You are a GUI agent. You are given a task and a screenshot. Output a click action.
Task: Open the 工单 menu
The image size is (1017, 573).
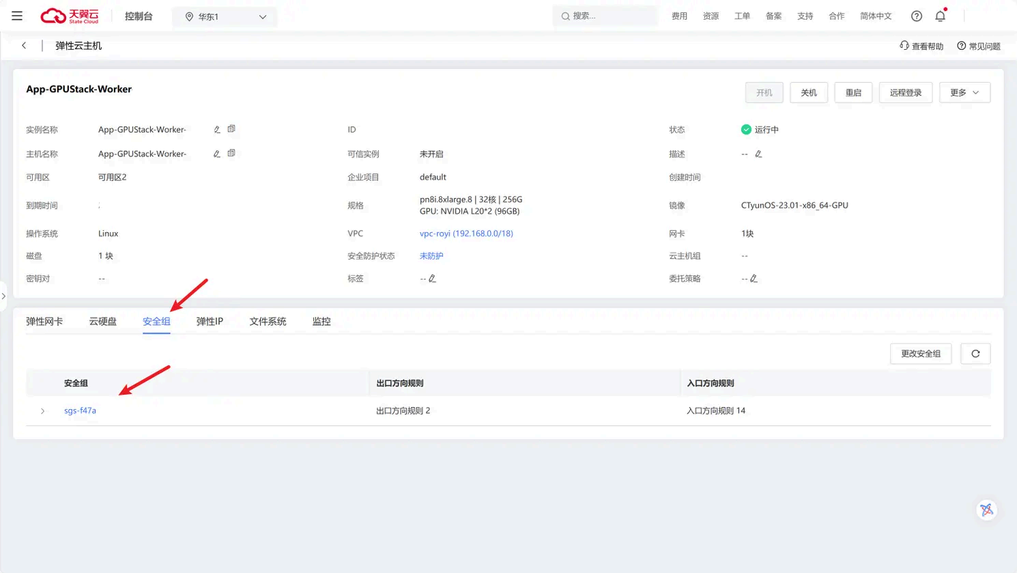(x=742, y=16)
